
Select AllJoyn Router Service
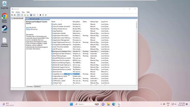pyautogui.click(x=80, y=29)
